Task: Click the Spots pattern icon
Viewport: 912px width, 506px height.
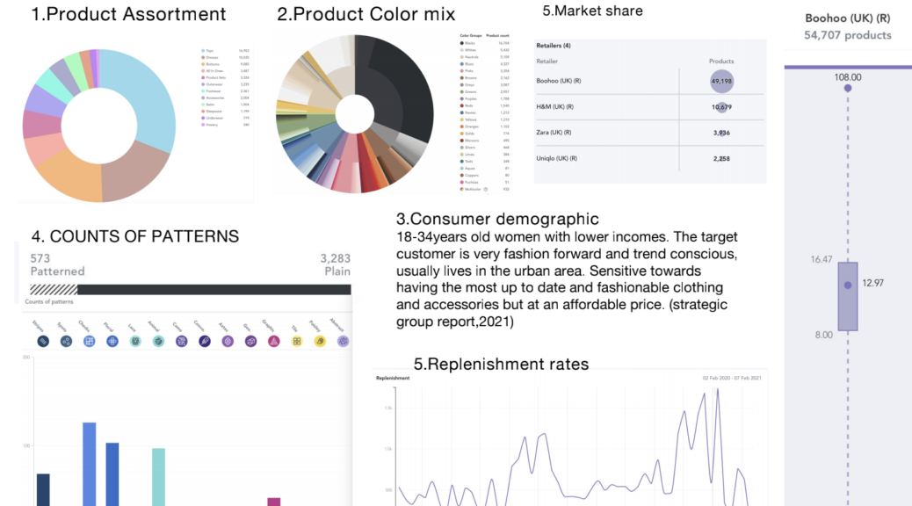Action: click(66, 342)
